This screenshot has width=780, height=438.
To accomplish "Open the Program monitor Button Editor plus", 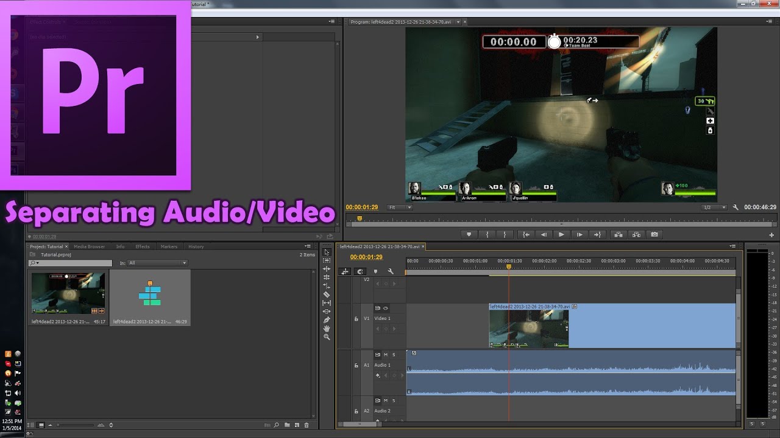I will pos(771,235).
